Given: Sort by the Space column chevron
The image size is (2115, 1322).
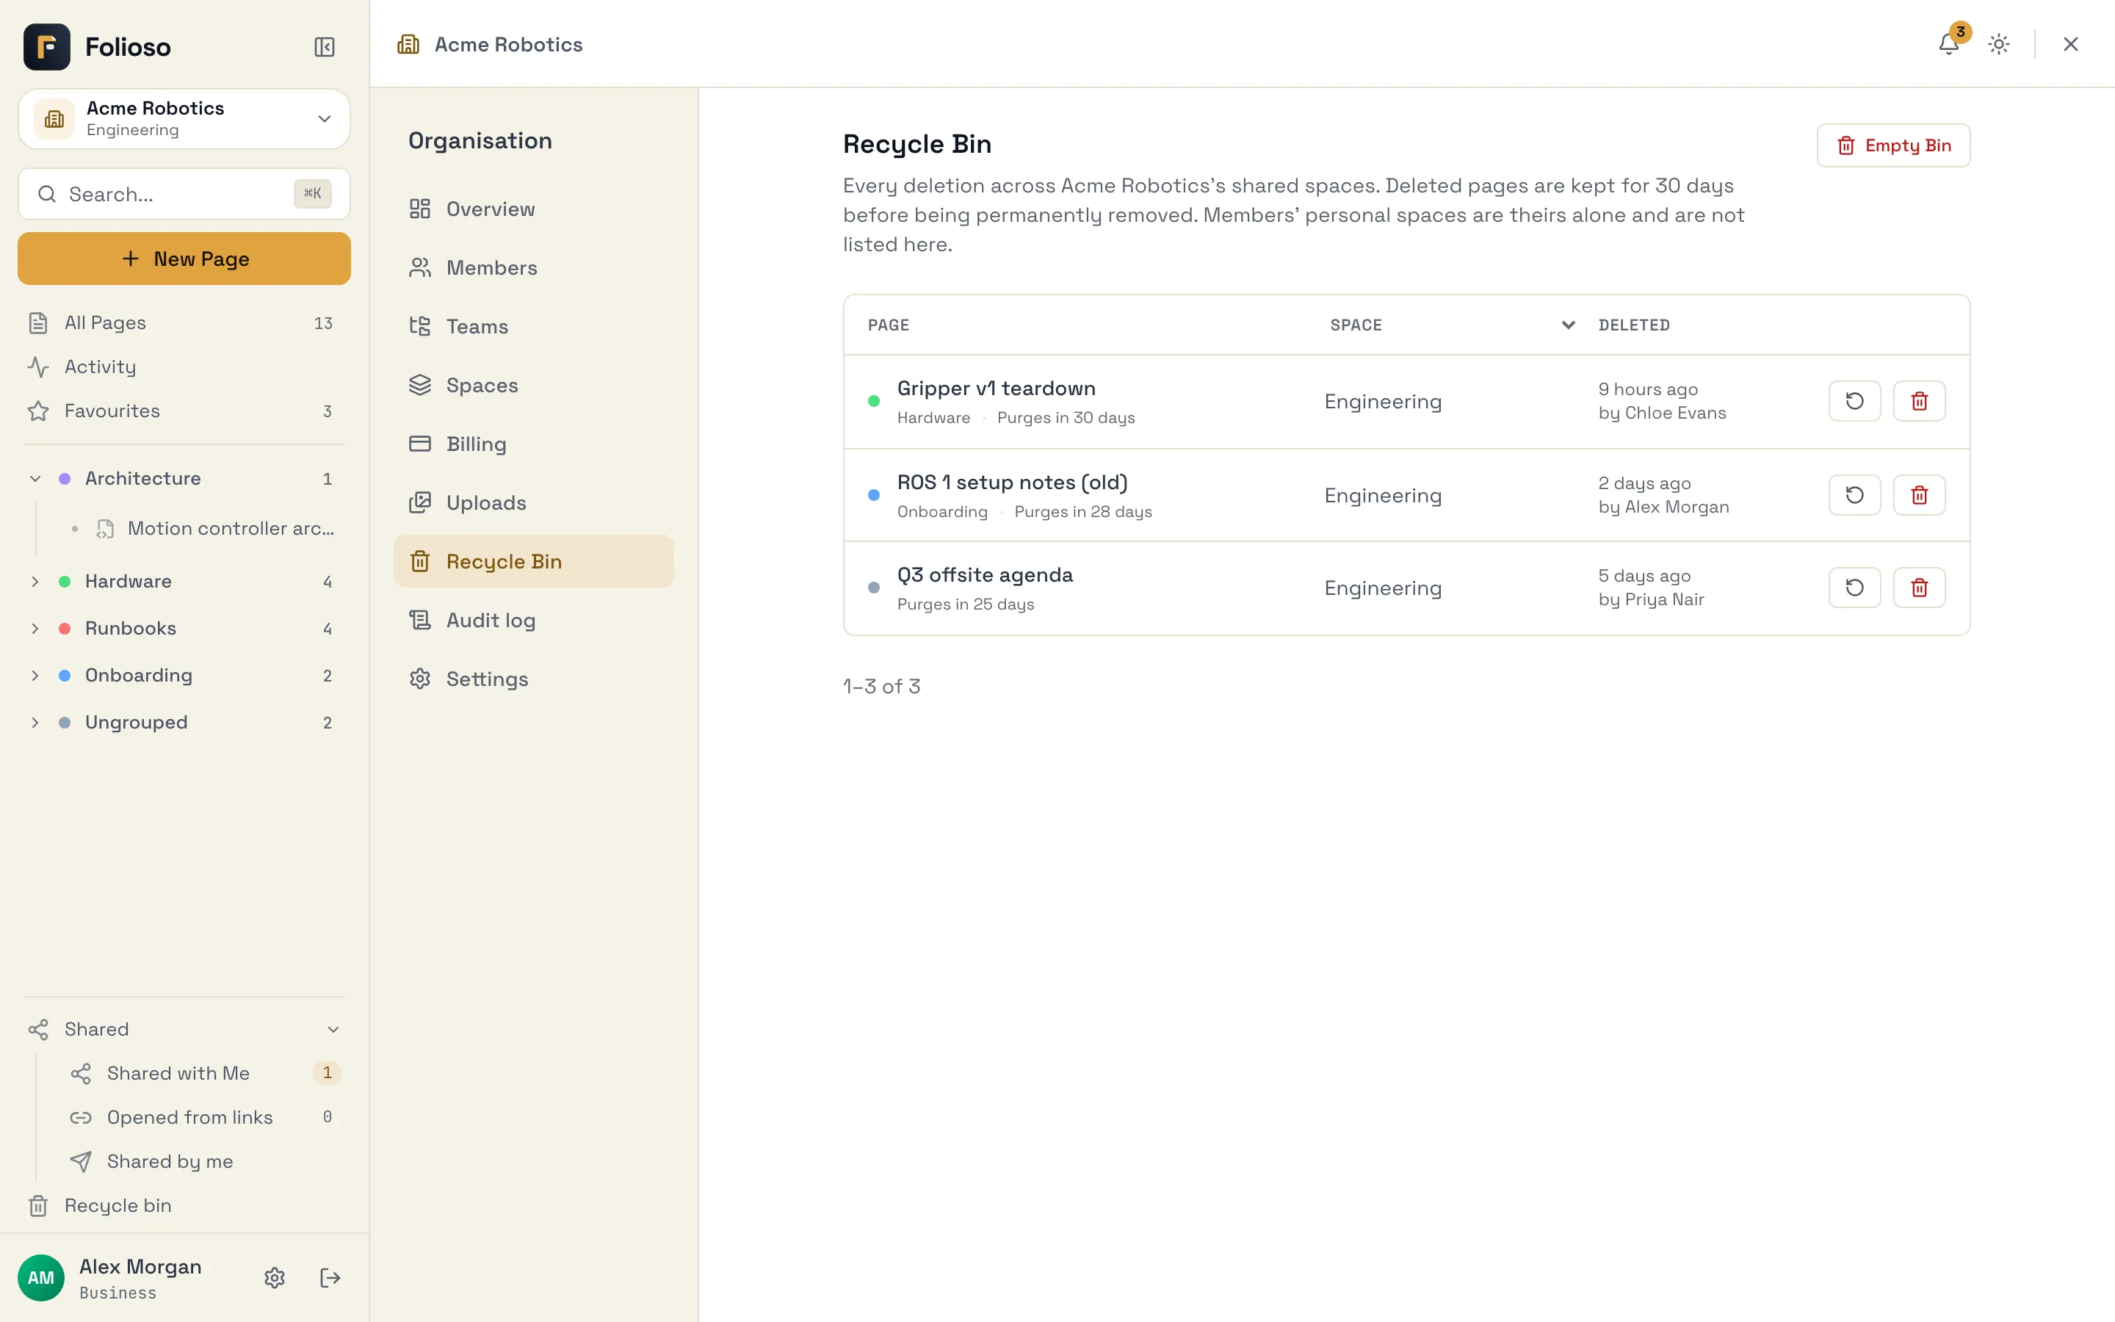Looking at the screenshot, I should [x=1568, y=325].
